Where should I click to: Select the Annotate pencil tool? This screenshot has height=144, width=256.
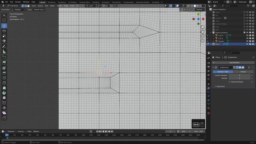tap(4, 47)
